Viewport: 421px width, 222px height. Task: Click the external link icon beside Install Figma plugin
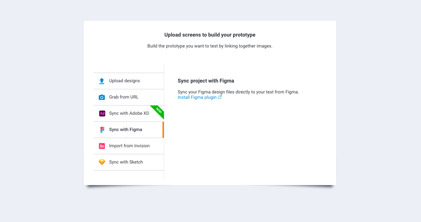point(220,97)
